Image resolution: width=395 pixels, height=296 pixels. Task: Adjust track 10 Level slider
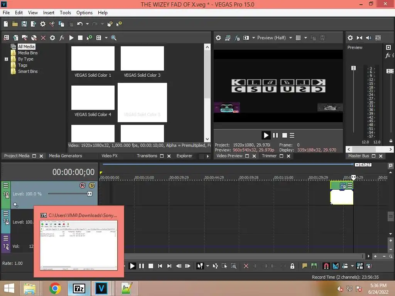coord(89,194)
